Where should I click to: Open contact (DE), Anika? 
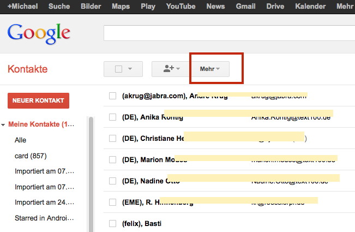pyautogui.click(x=152, y=117)
